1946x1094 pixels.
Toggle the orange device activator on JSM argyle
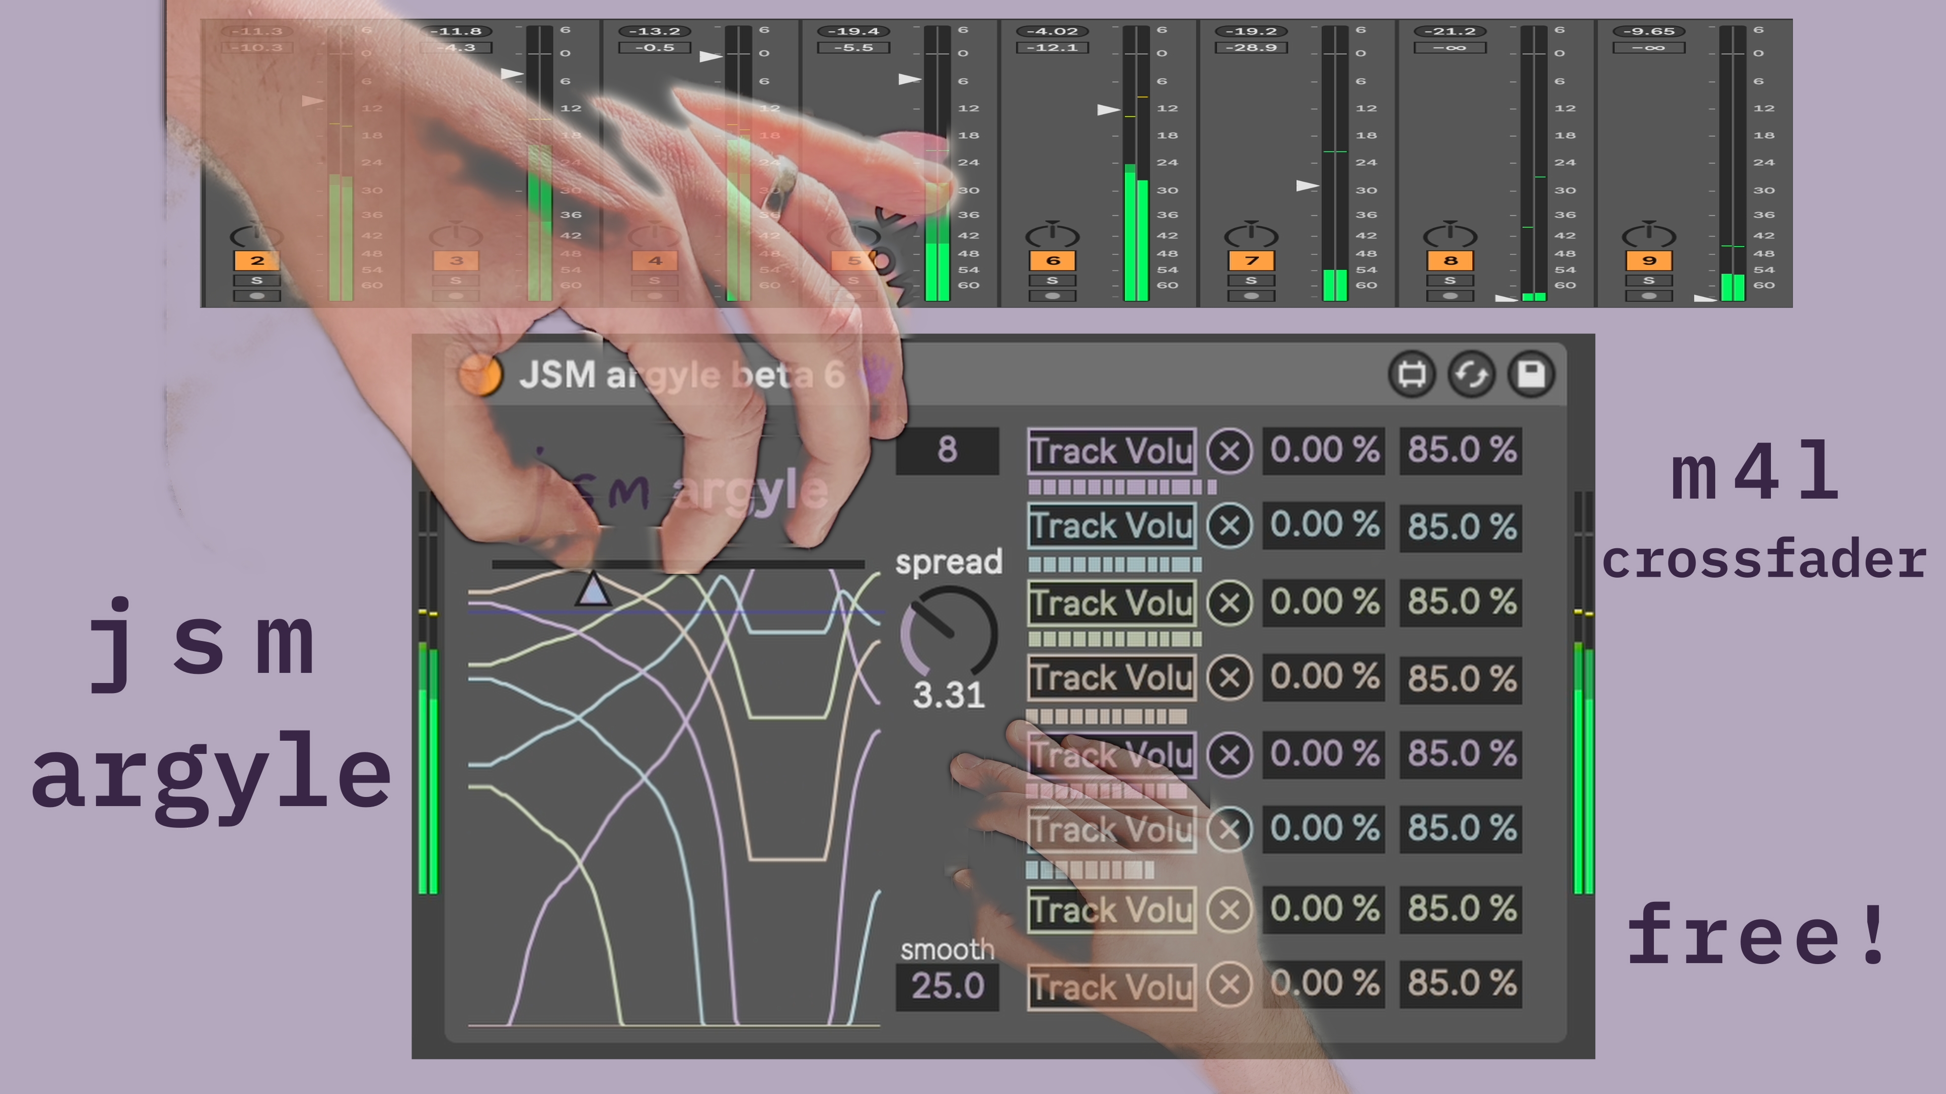pyautogui.click(x=480, y=374)
